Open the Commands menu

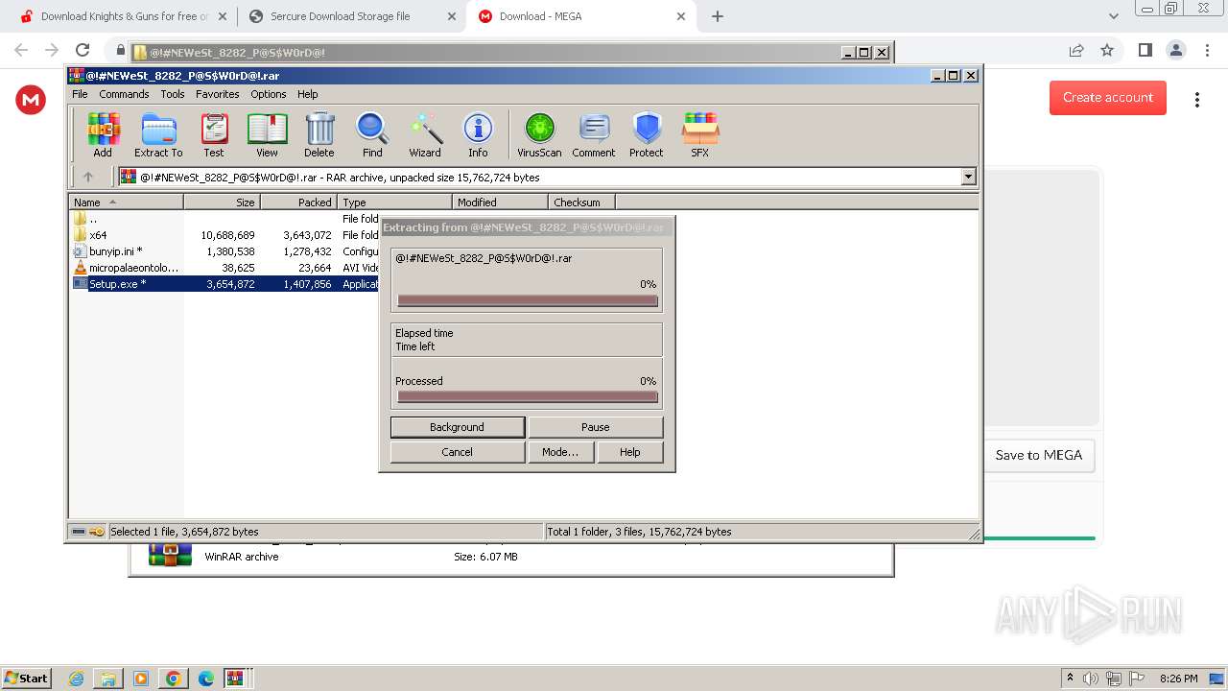tap(124, 94)
